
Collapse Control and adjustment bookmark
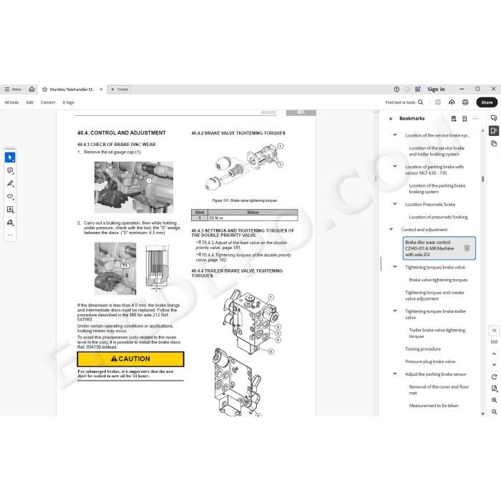(x=391, y=229)
